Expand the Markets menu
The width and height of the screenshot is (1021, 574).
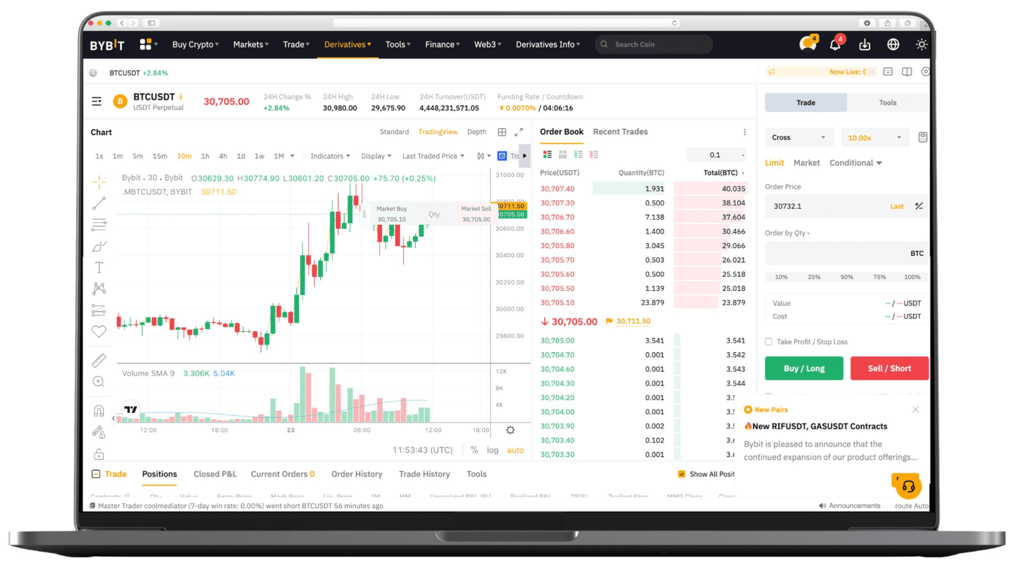tap(250, 44)
